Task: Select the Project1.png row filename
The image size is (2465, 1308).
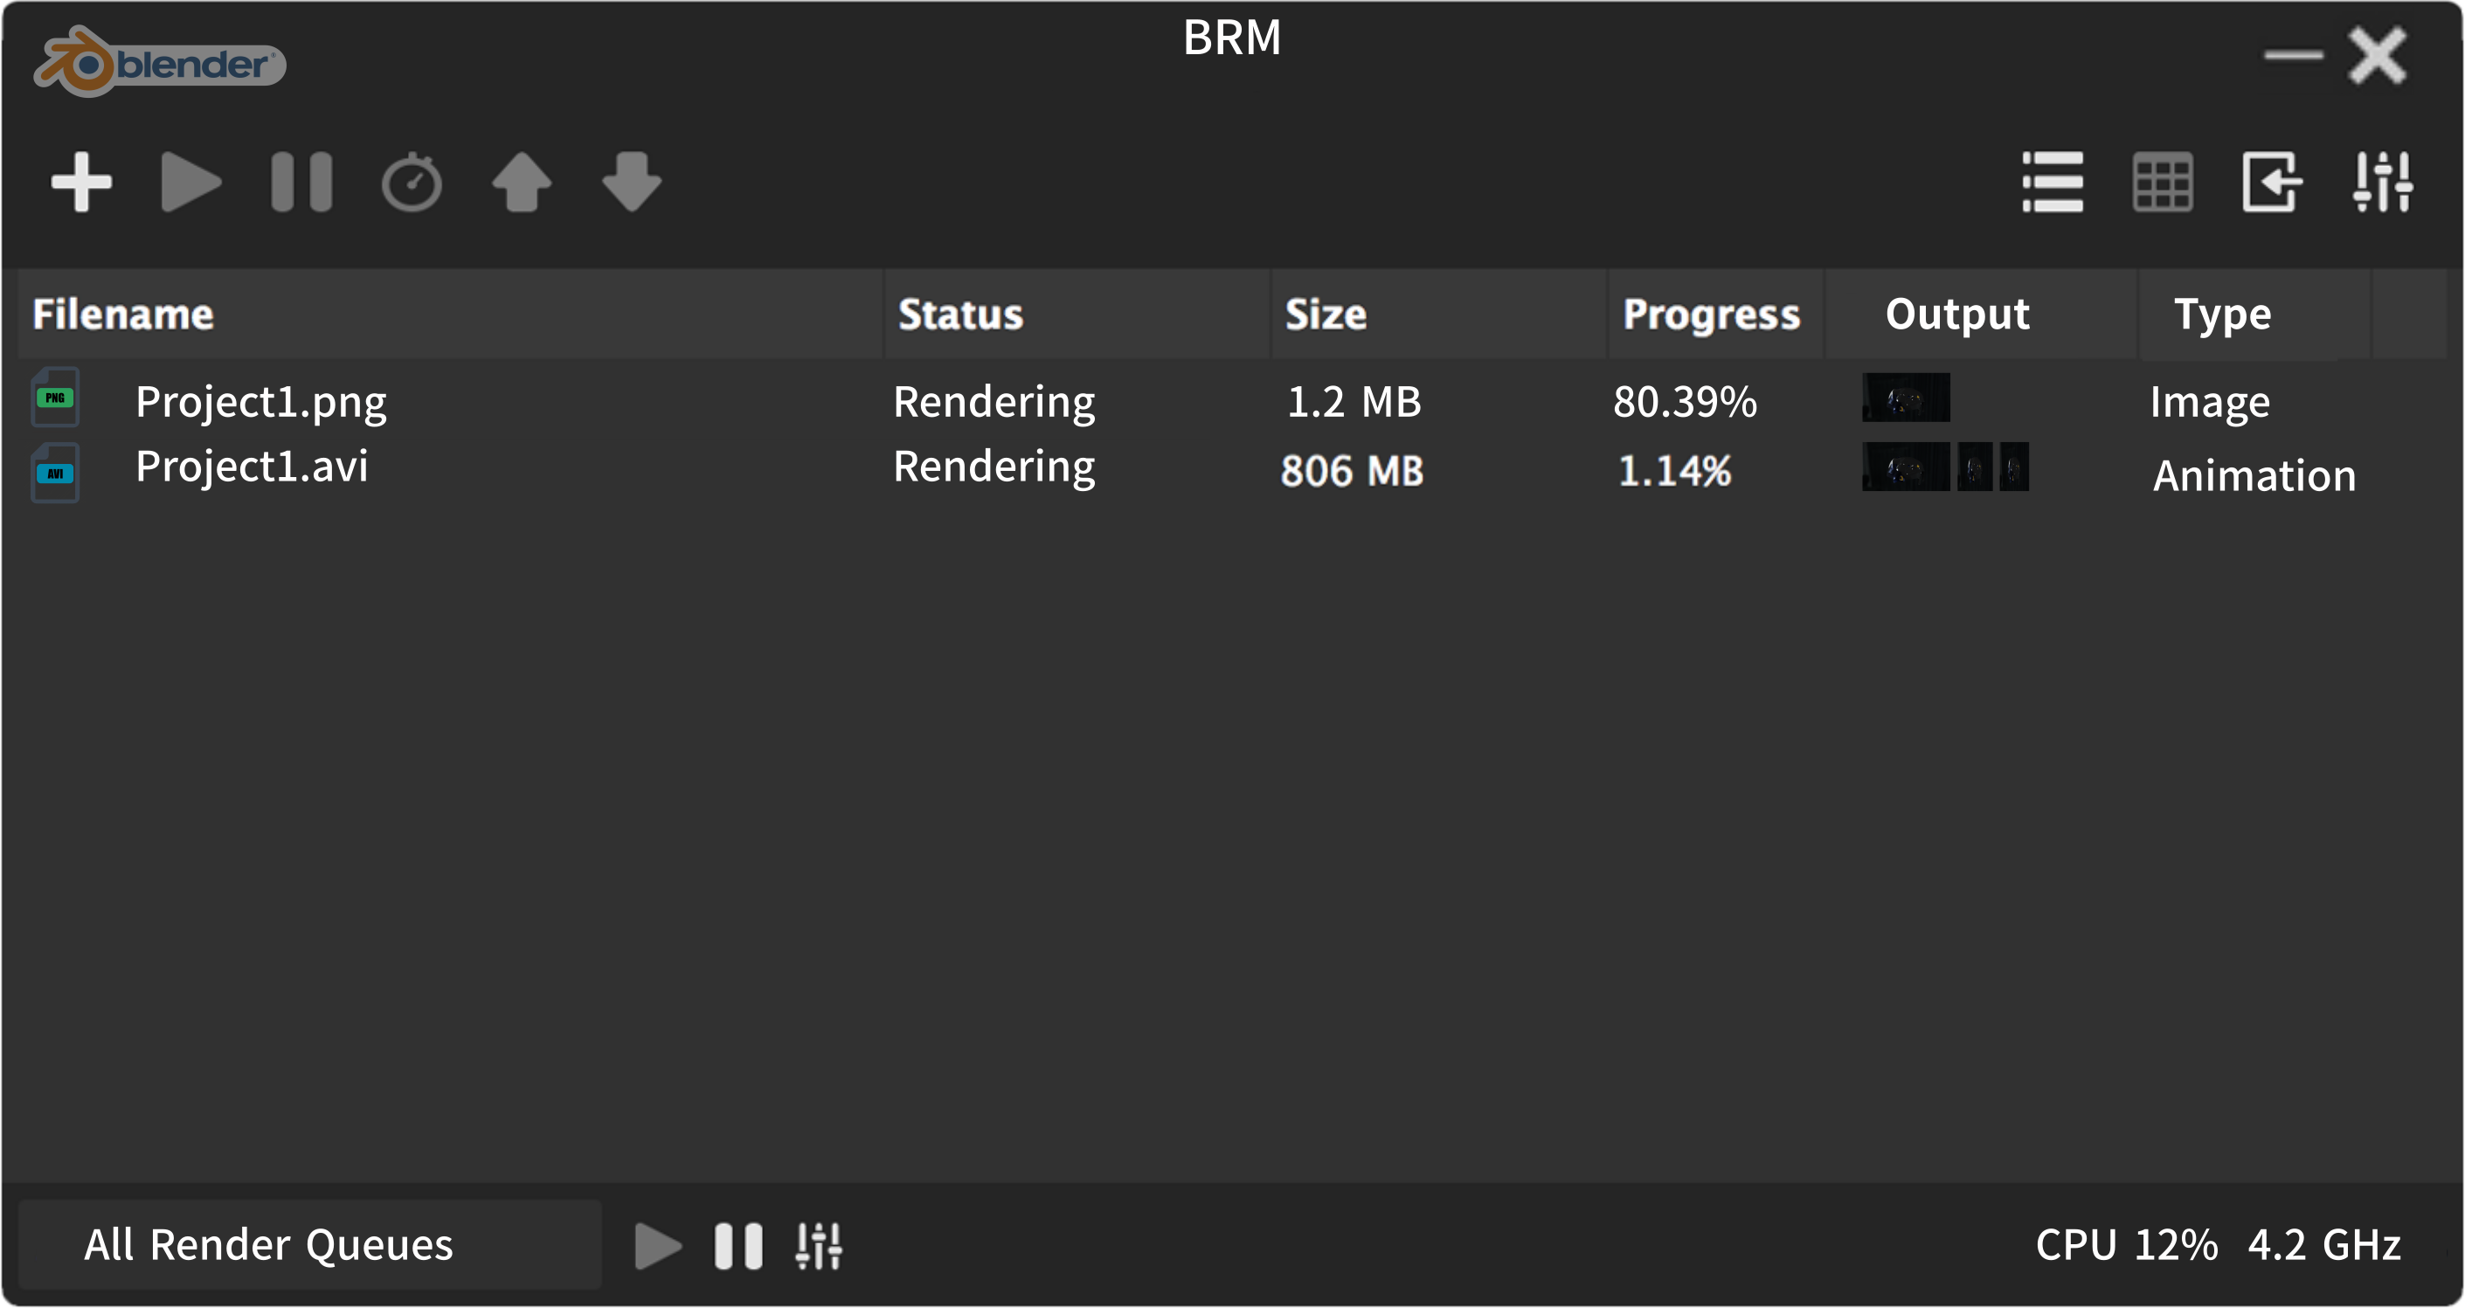Action: (261, 402)
